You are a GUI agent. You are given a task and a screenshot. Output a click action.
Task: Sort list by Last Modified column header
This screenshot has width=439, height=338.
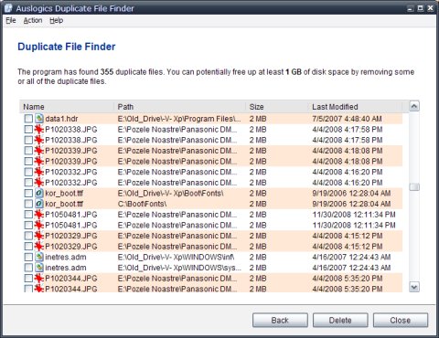[356, 107]
